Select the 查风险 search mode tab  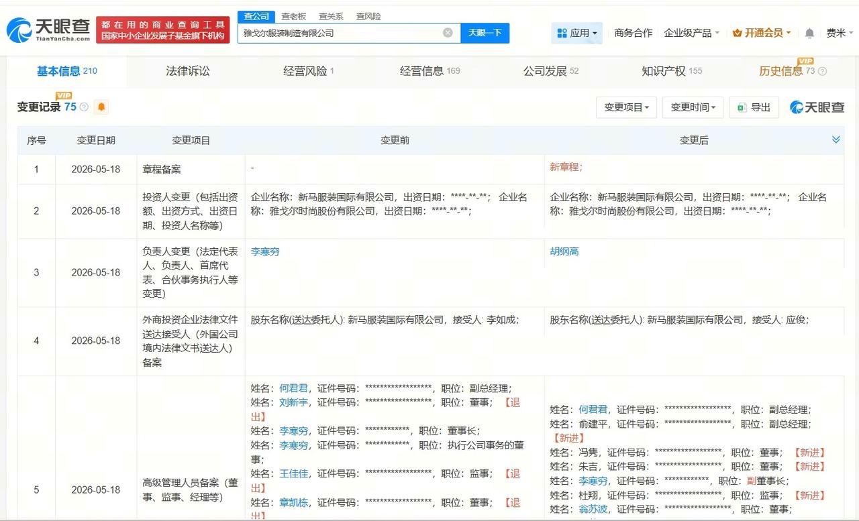[368, 16]
